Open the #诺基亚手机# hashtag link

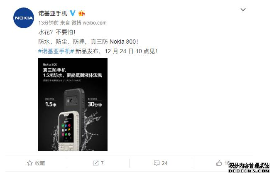pos(56,51)
